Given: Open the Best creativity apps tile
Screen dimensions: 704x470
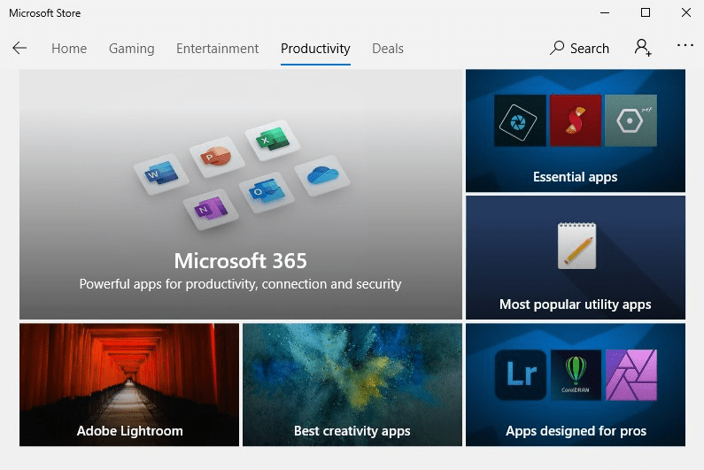Looking at the screenshot, I should 352,385.
